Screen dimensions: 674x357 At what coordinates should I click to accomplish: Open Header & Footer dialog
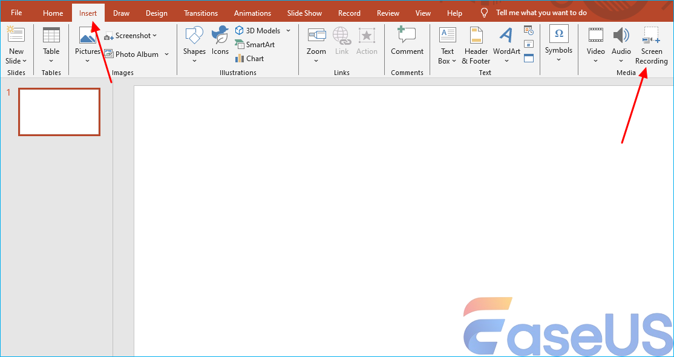pos(476,45)
